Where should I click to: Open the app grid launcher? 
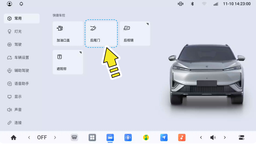[92, 137]
